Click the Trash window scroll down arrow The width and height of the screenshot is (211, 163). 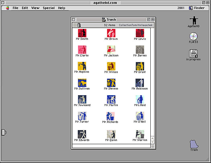pos(152,142)
